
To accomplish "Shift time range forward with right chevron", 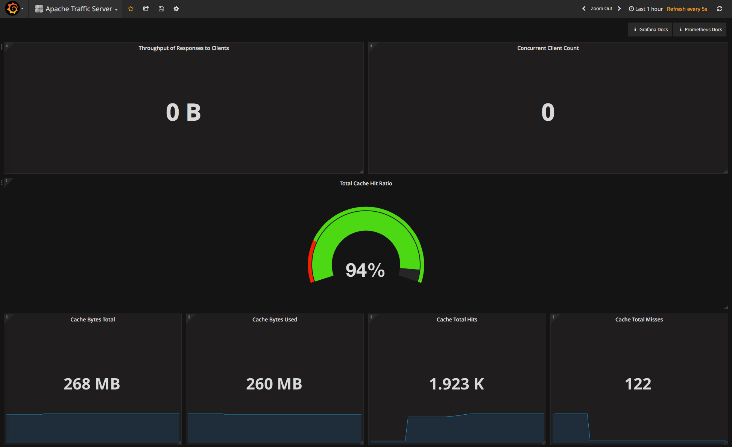I will pyautogui.click(x=619, y=9).
